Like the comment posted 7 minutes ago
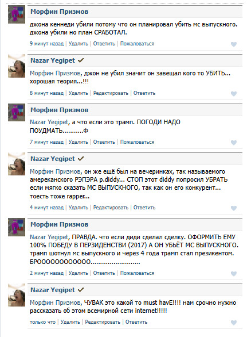The height and width of the screenshot is (337, 247). tap(233, 143)
